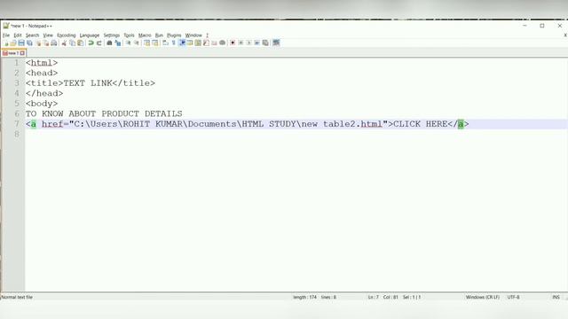This screenshot has width=568, height=319.
Task: Open the Edit menu
Action: pyautogui.click(x=18, y=35)
